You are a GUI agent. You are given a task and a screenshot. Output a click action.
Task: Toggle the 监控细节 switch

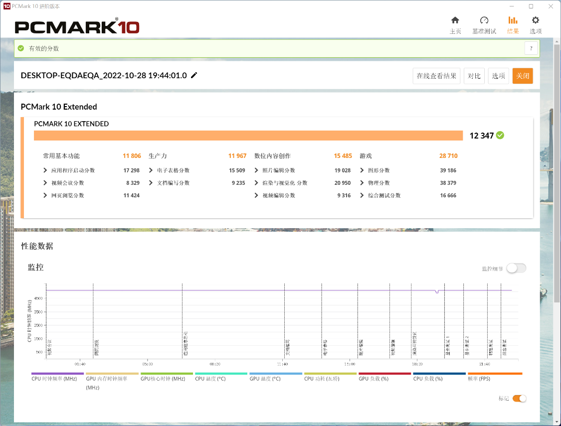(516, 268)
